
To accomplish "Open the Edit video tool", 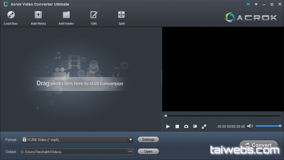I will [x=94, y=15].
